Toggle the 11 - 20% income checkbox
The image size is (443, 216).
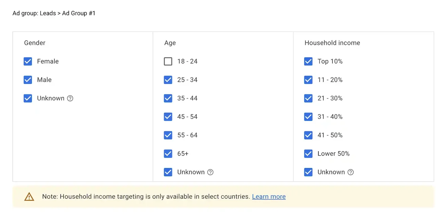[308, 80]
